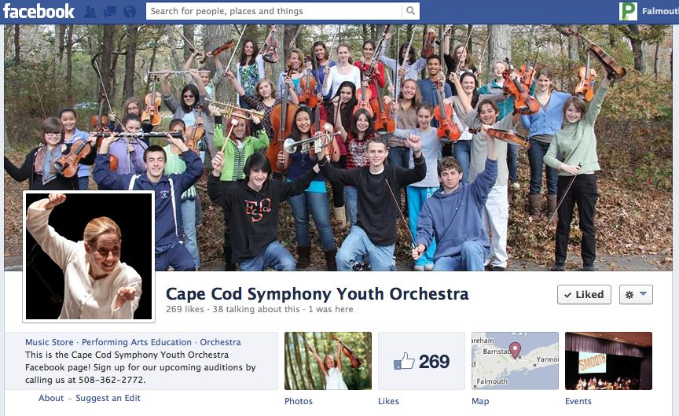Toggle the Liked button off
Viewport: 679px width, 416px height.
[x=584, y=295]
